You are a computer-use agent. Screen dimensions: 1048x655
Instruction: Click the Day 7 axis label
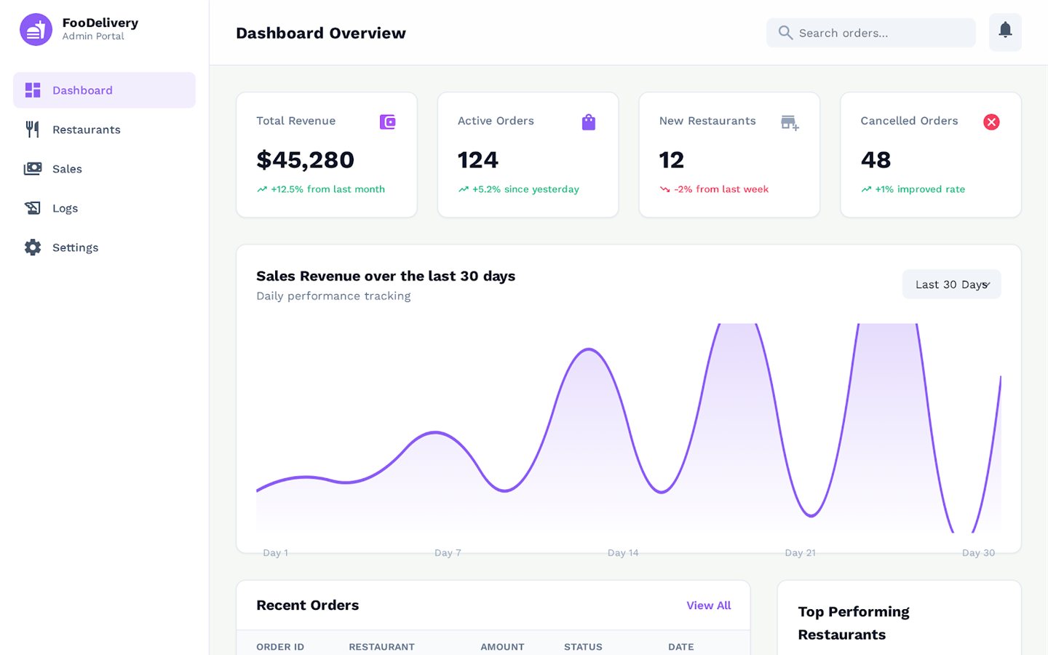click(x=448, y=553)
